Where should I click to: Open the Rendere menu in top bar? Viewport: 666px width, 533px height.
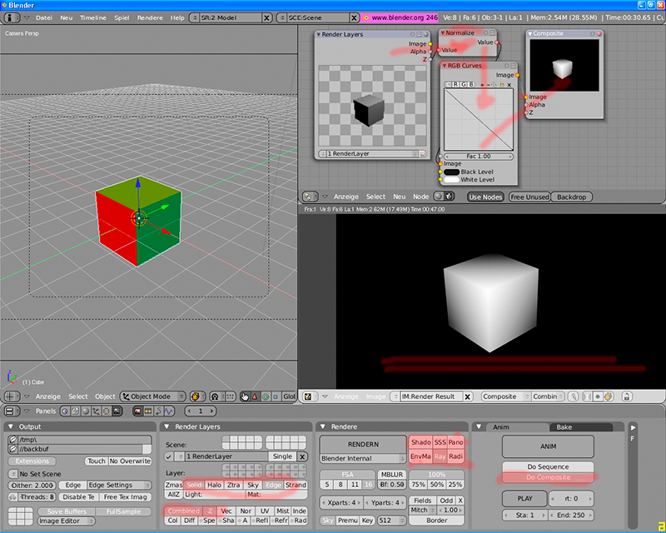[x=150, y=17]
